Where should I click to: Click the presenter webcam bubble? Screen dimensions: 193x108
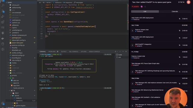coord(176,98)
